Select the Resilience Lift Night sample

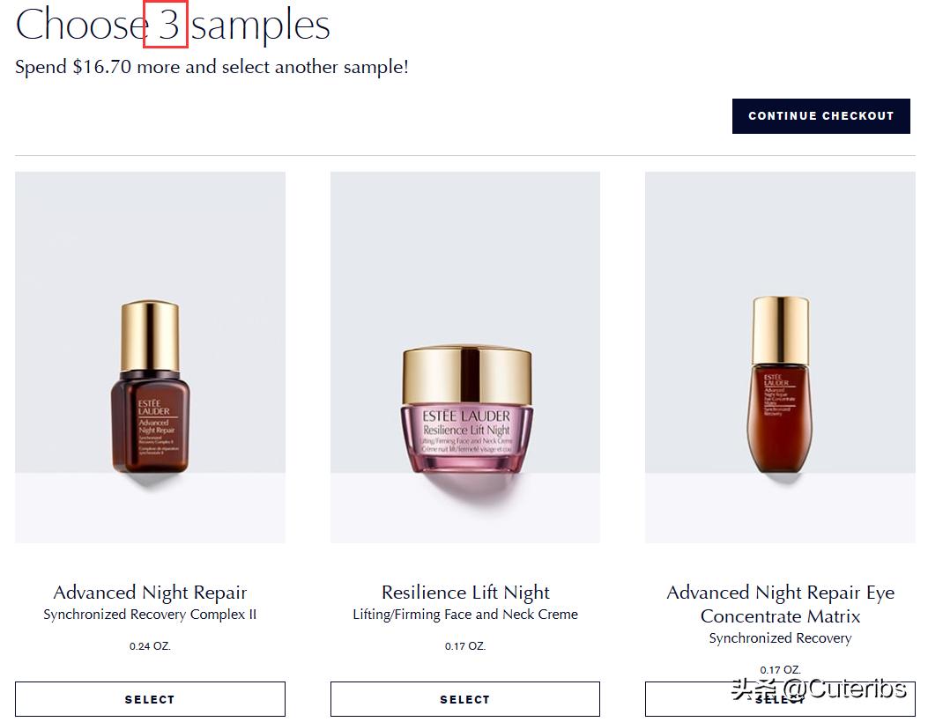click(464, 699)
